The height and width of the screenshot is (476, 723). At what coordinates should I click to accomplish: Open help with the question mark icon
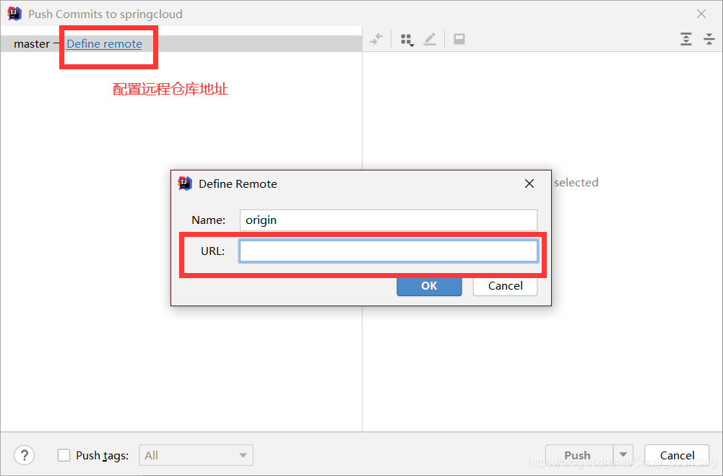pyautogui.click(x=24, y=455)
